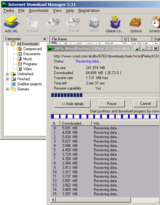Close the Categories panel

pos(44,39)
